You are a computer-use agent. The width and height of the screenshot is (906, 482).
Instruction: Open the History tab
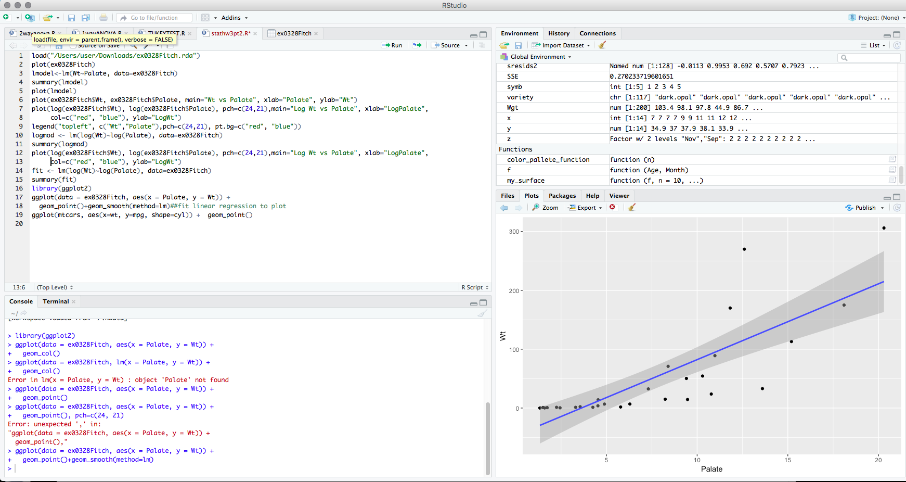tap(559, 33)
